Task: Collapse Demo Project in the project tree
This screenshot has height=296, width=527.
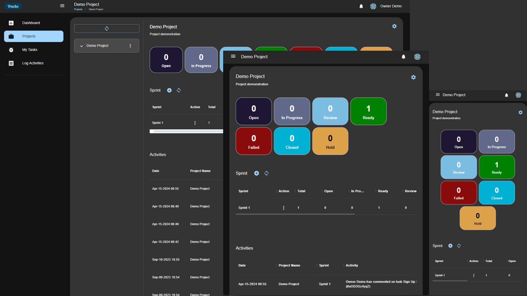Action: (81, 46)
